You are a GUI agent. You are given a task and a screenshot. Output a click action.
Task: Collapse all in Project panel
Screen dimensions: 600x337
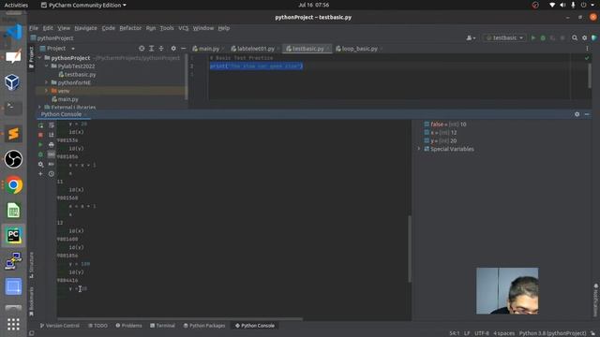[161, 49]
